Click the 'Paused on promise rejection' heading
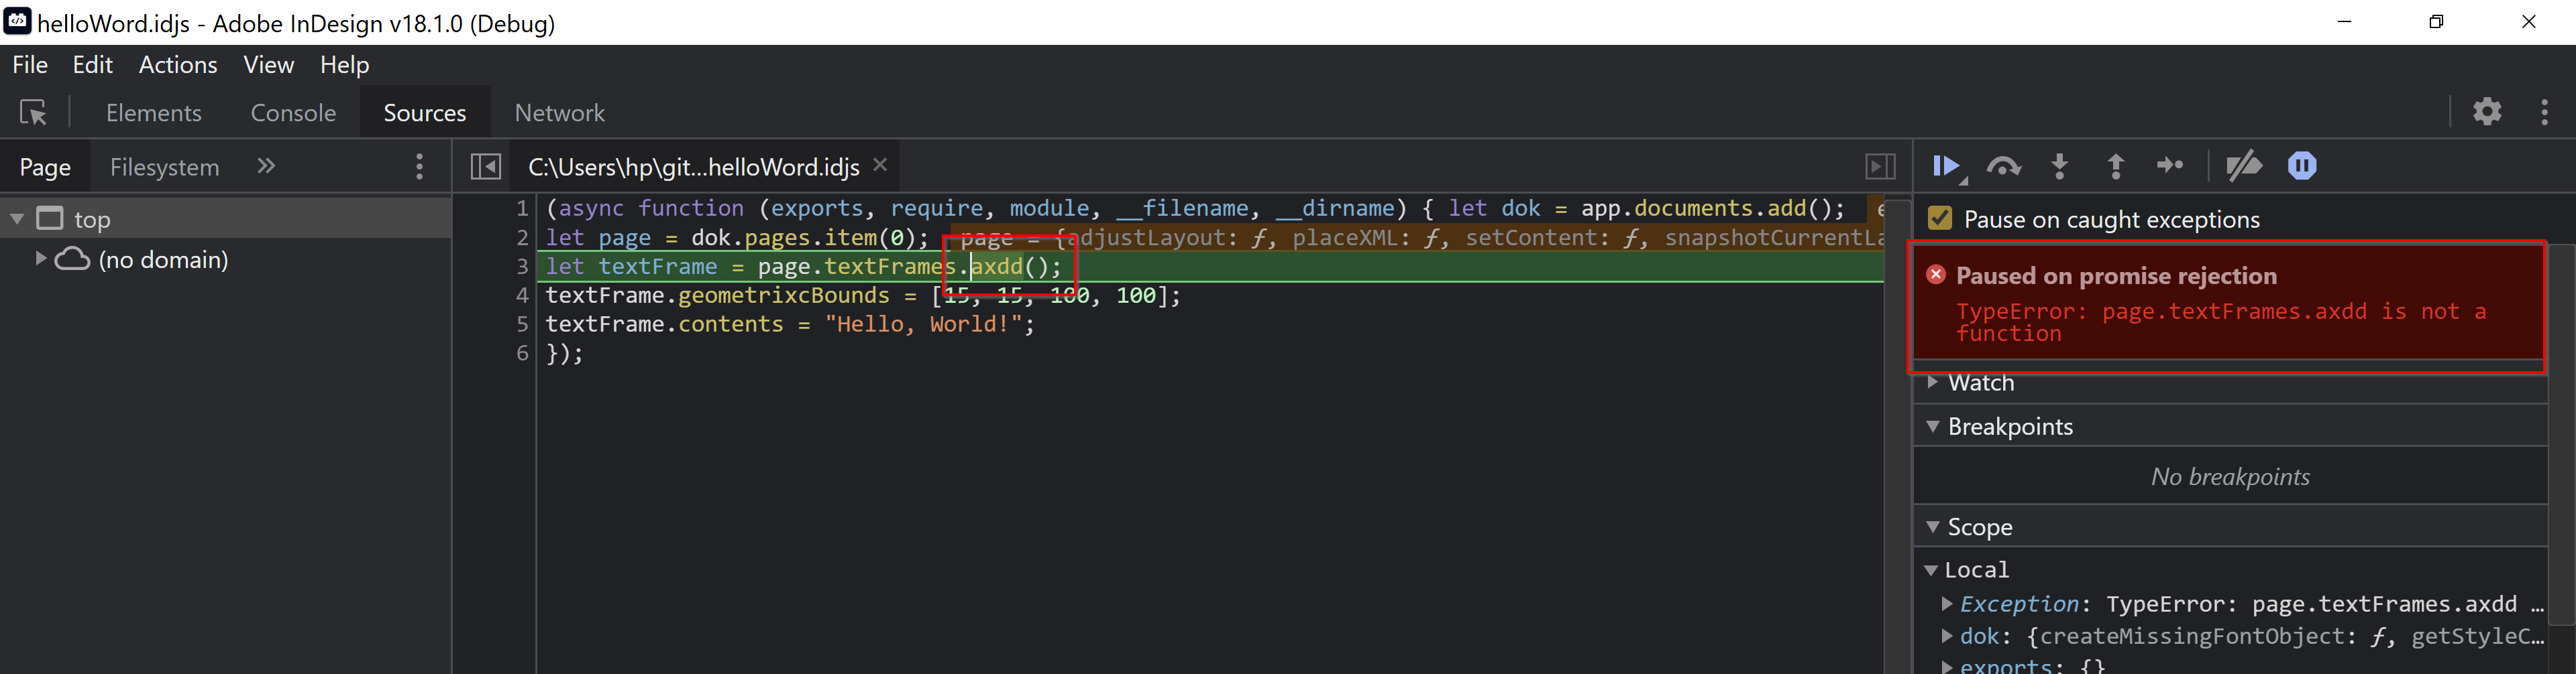 [2116, 275]
